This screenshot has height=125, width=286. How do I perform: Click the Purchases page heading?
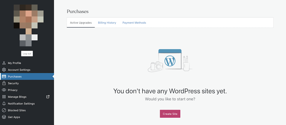pyautogui.click(x=78, y=11)
